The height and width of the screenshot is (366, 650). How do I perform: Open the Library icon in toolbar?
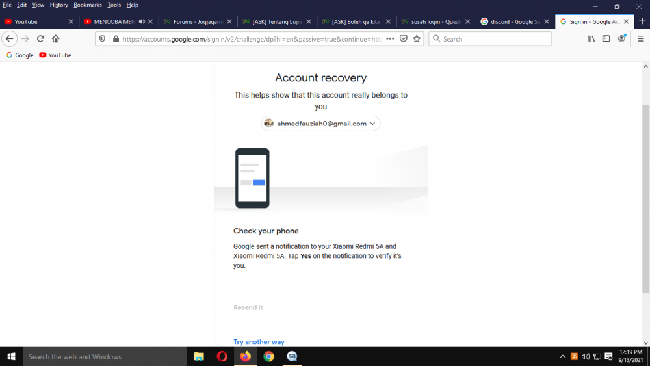click(591, 38)
